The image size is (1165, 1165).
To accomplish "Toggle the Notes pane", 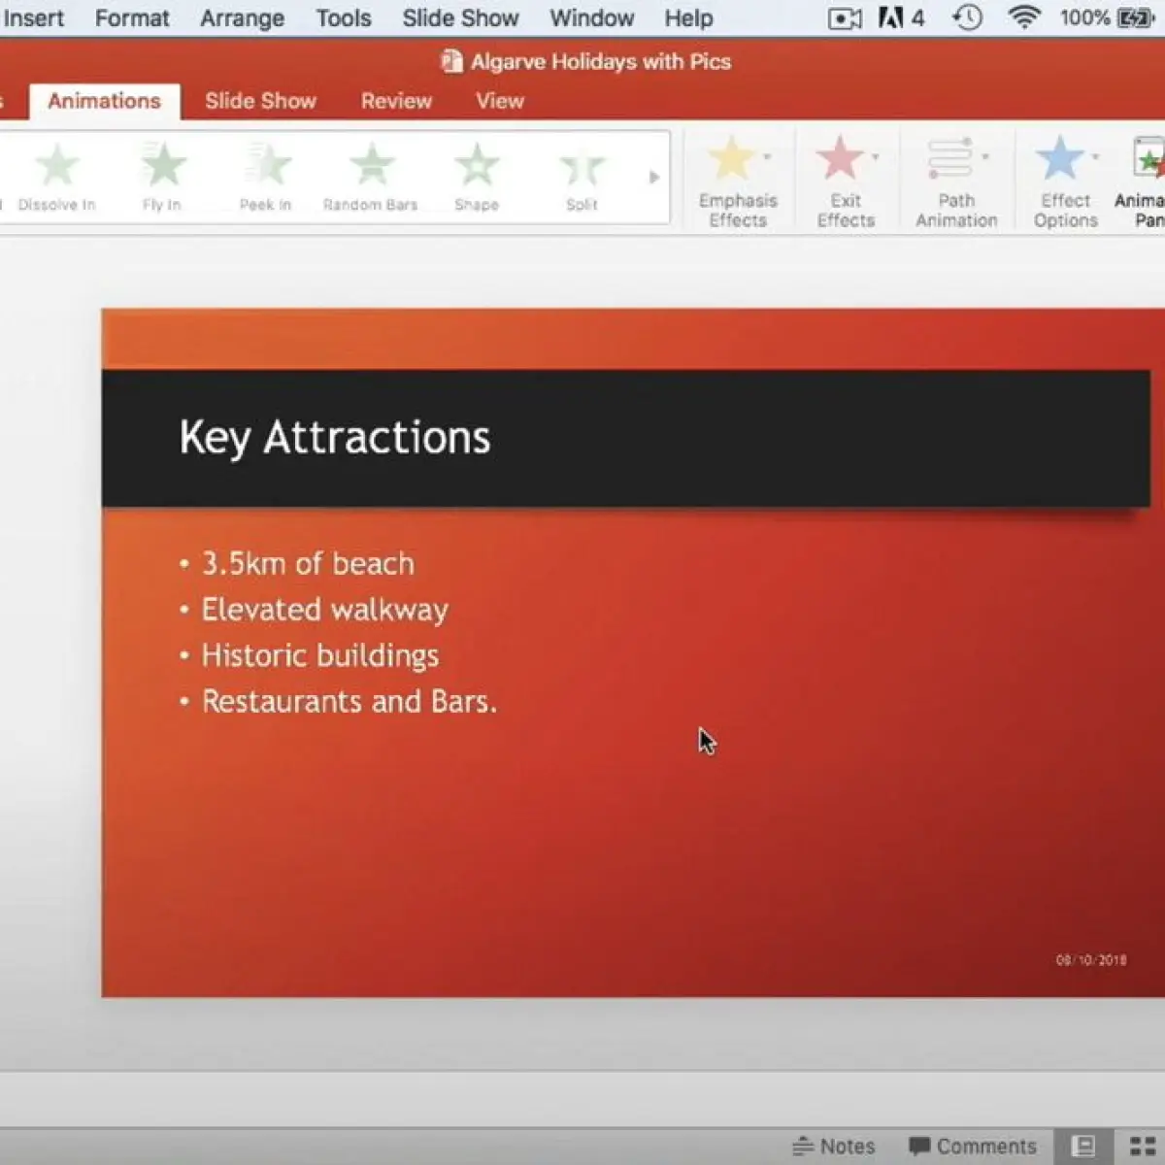I will pos(834,1147).
